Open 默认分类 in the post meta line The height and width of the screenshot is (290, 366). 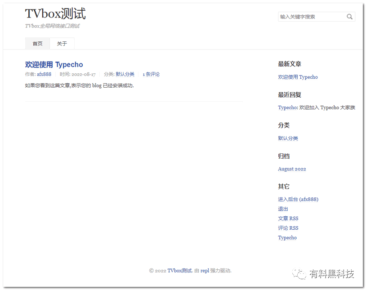(125, 75)
